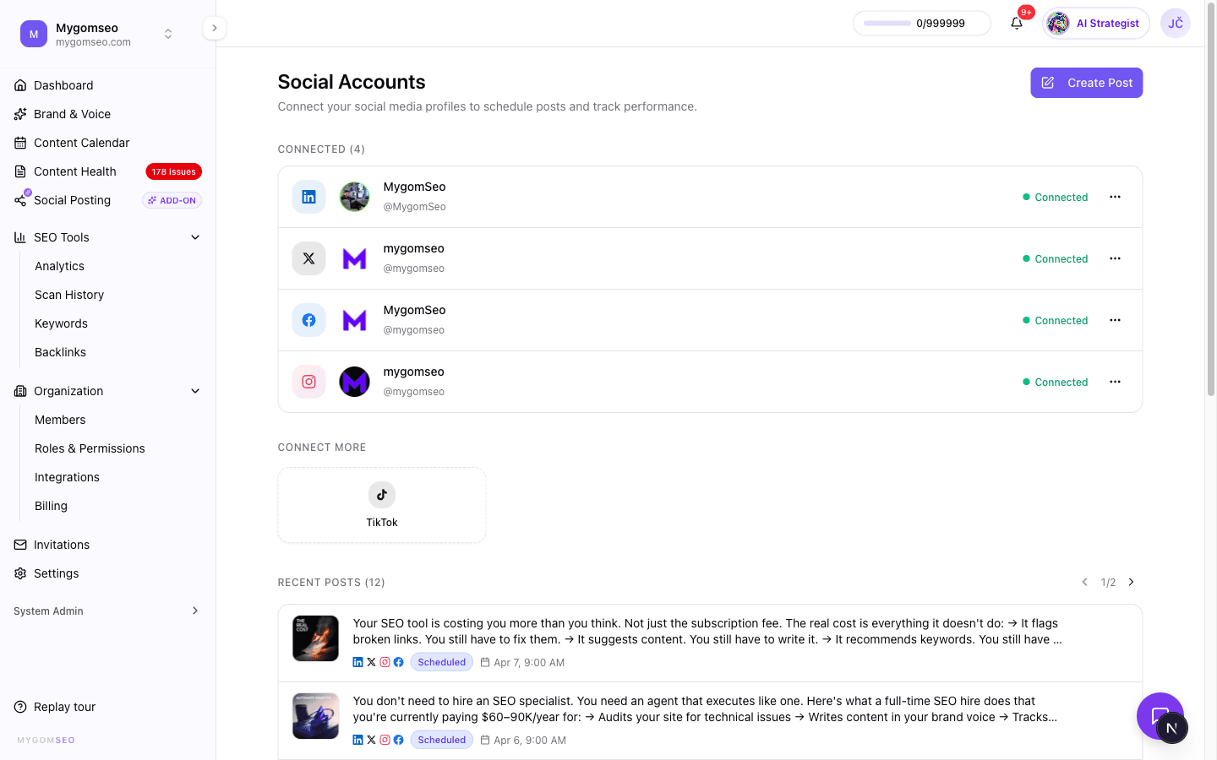The width and height of the screenshot is (1217, 760).
Task: Collapse the SEO Tools section
Action: point(195,237)
